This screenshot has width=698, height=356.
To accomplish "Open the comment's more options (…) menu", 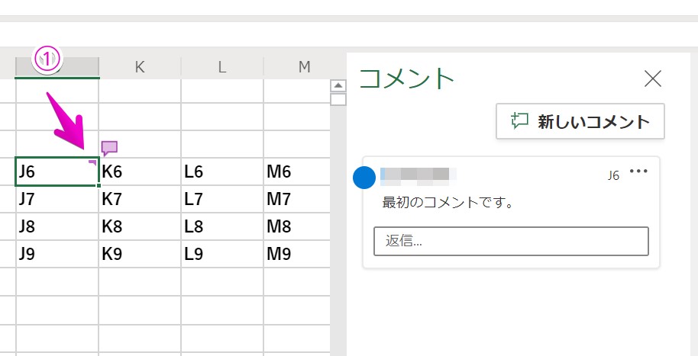I will tap(638, 172).
